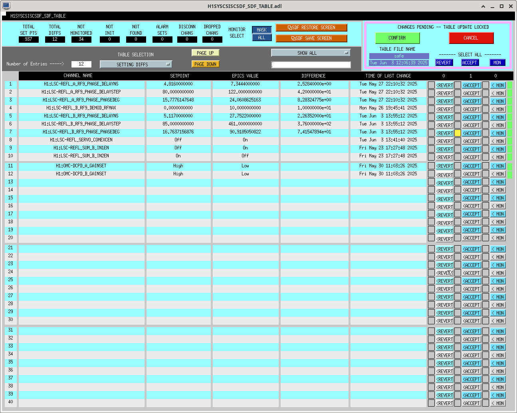
Task: Revert H1:LSC-REFL_A_RF9_PHASE_DELAYNS setting
Action: [444, 85]
